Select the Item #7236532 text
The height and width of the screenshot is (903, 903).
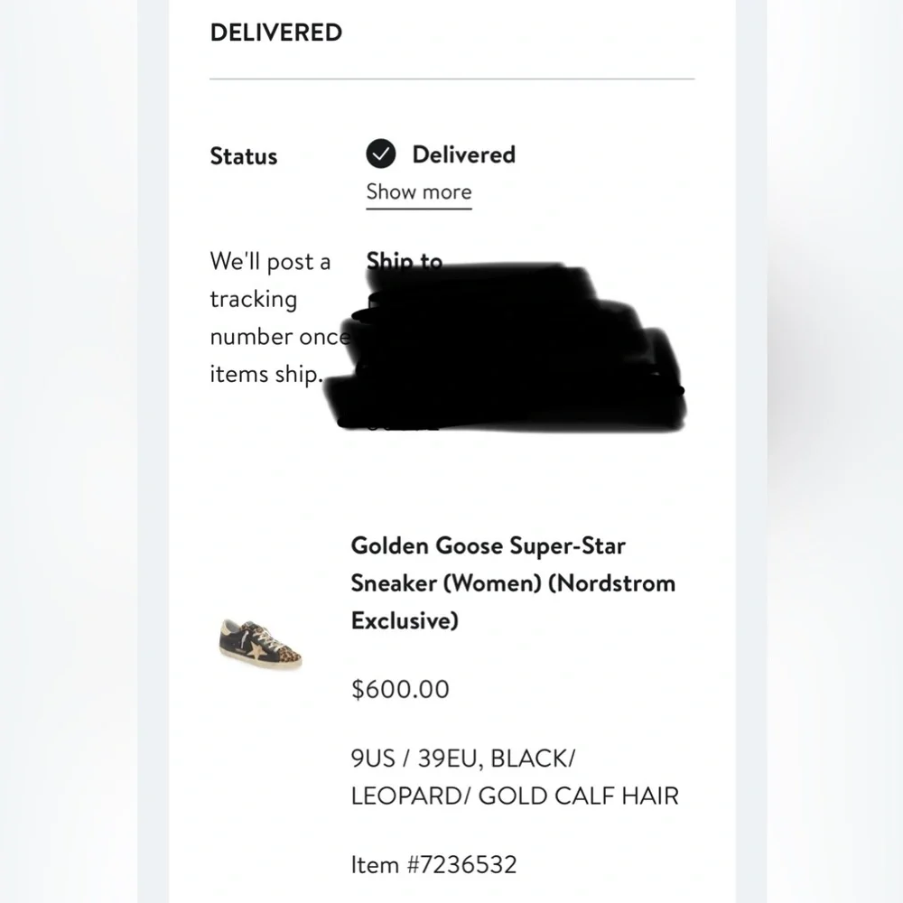point(433,864)
